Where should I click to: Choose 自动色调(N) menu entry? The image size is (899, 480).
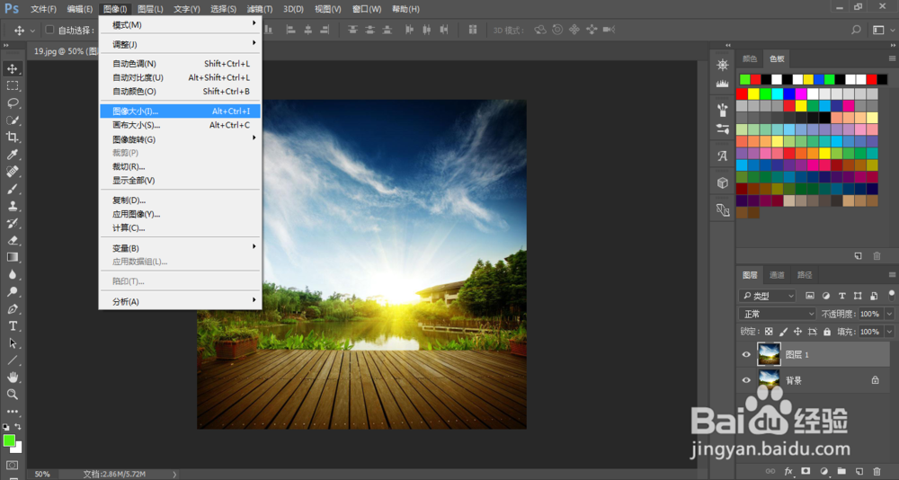(x=180, y=64)
